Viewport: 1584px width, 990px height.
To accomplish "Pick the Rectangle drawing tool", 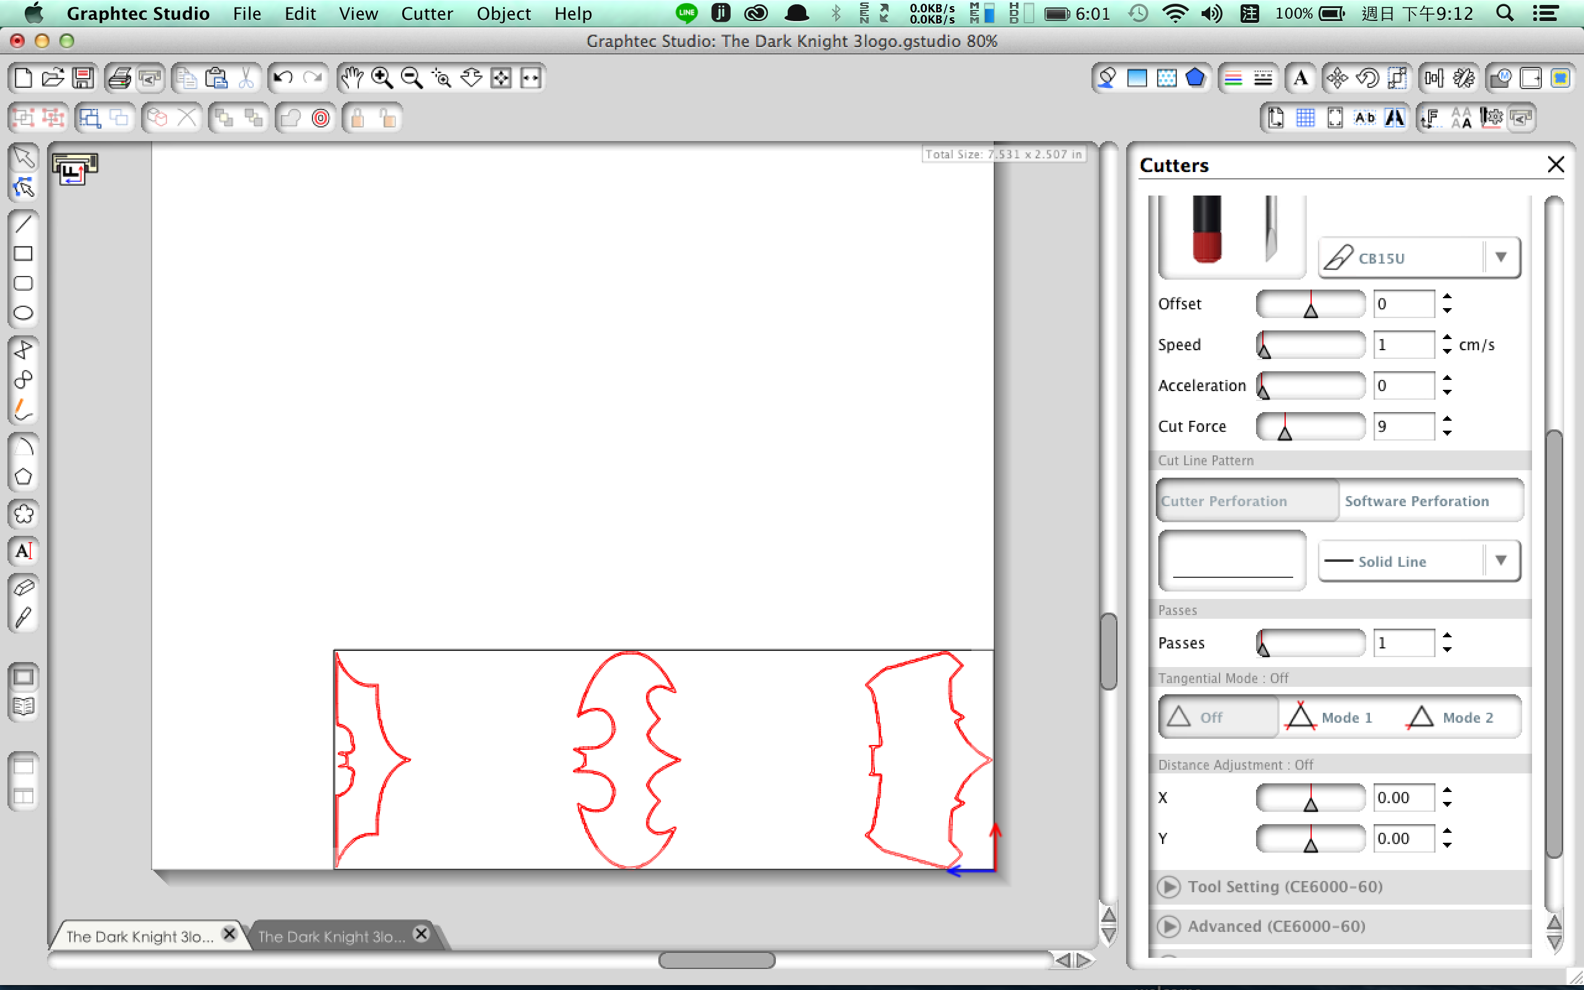I will pos(24,254).
